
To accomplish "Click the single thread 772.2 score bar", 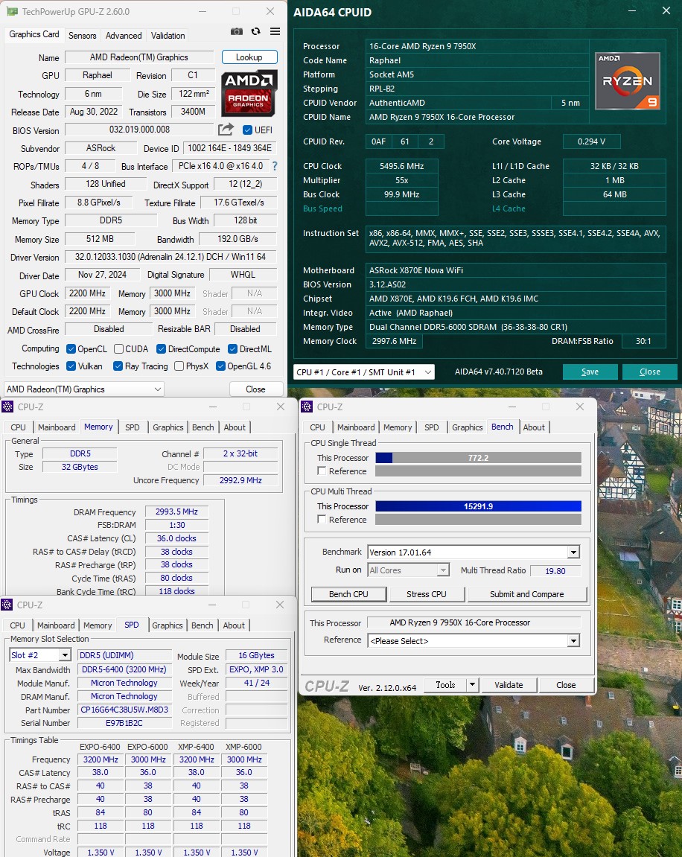I will click(478, 458).
